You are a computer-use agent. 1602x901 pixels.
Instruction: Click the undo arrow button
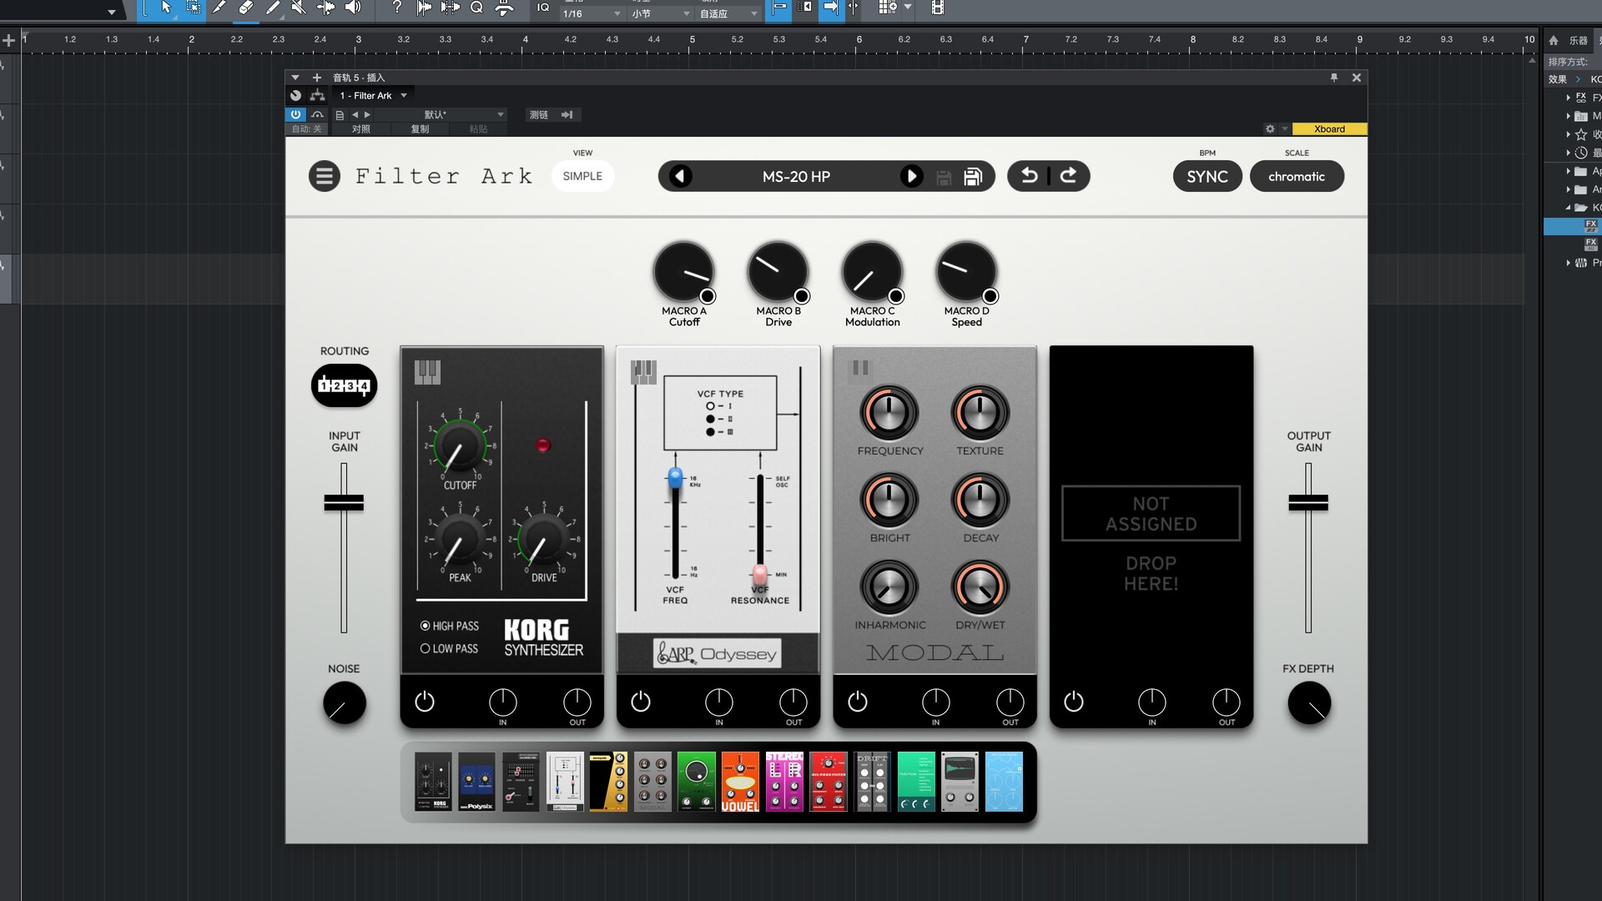1030,176
